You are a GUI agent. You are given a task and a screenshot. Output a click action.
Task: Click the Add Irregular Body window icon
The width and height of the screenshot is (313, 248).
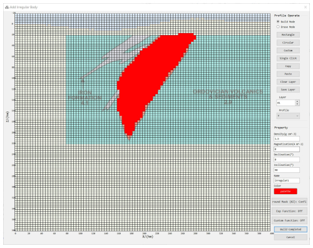click(x=7, y=7)
